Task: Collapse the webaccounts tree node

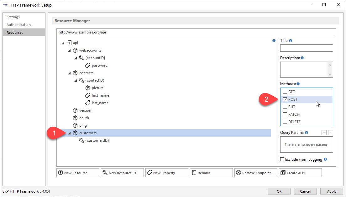Action: (x=69, y=50)
